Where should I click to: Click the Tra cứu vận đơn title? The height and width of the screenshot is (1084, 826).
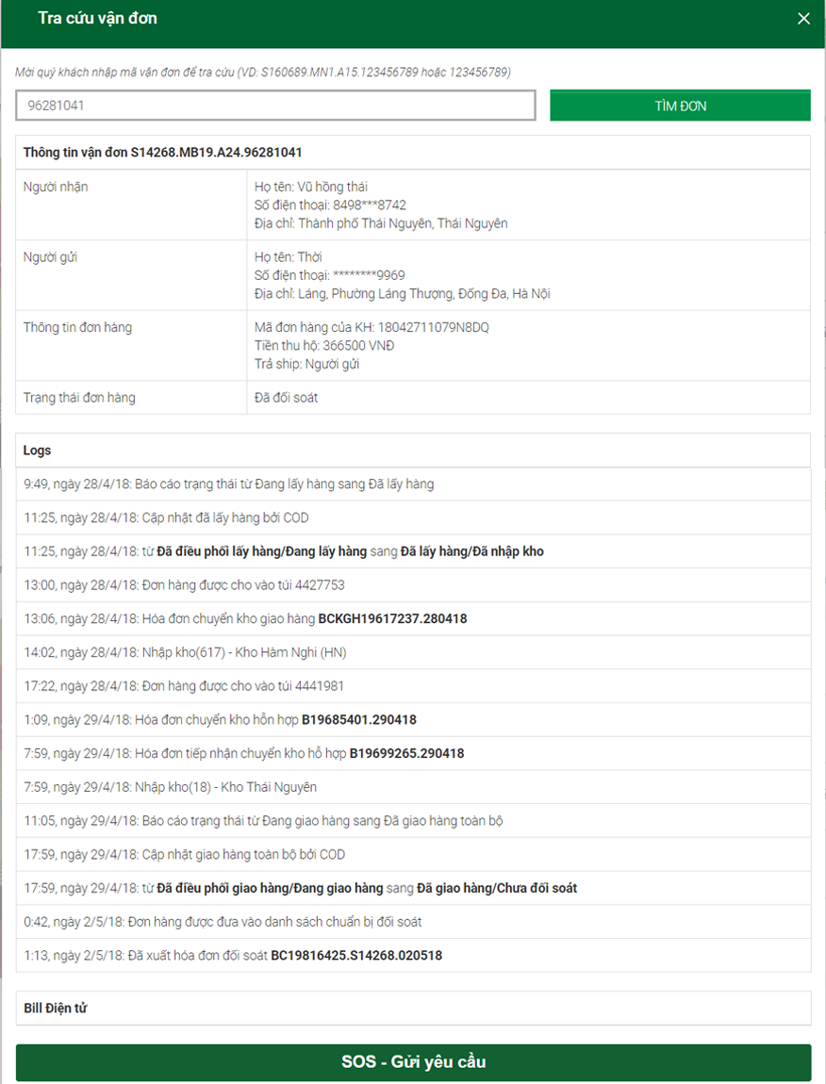(97, 18)
